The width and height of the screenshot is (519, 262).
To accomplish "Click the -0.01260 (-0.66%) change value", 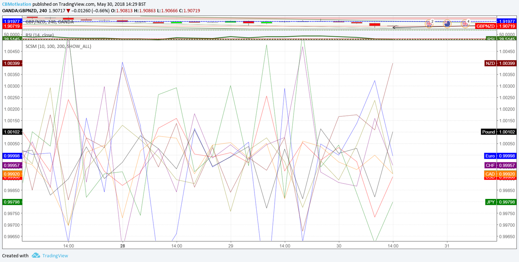I will tap(90, 11).
